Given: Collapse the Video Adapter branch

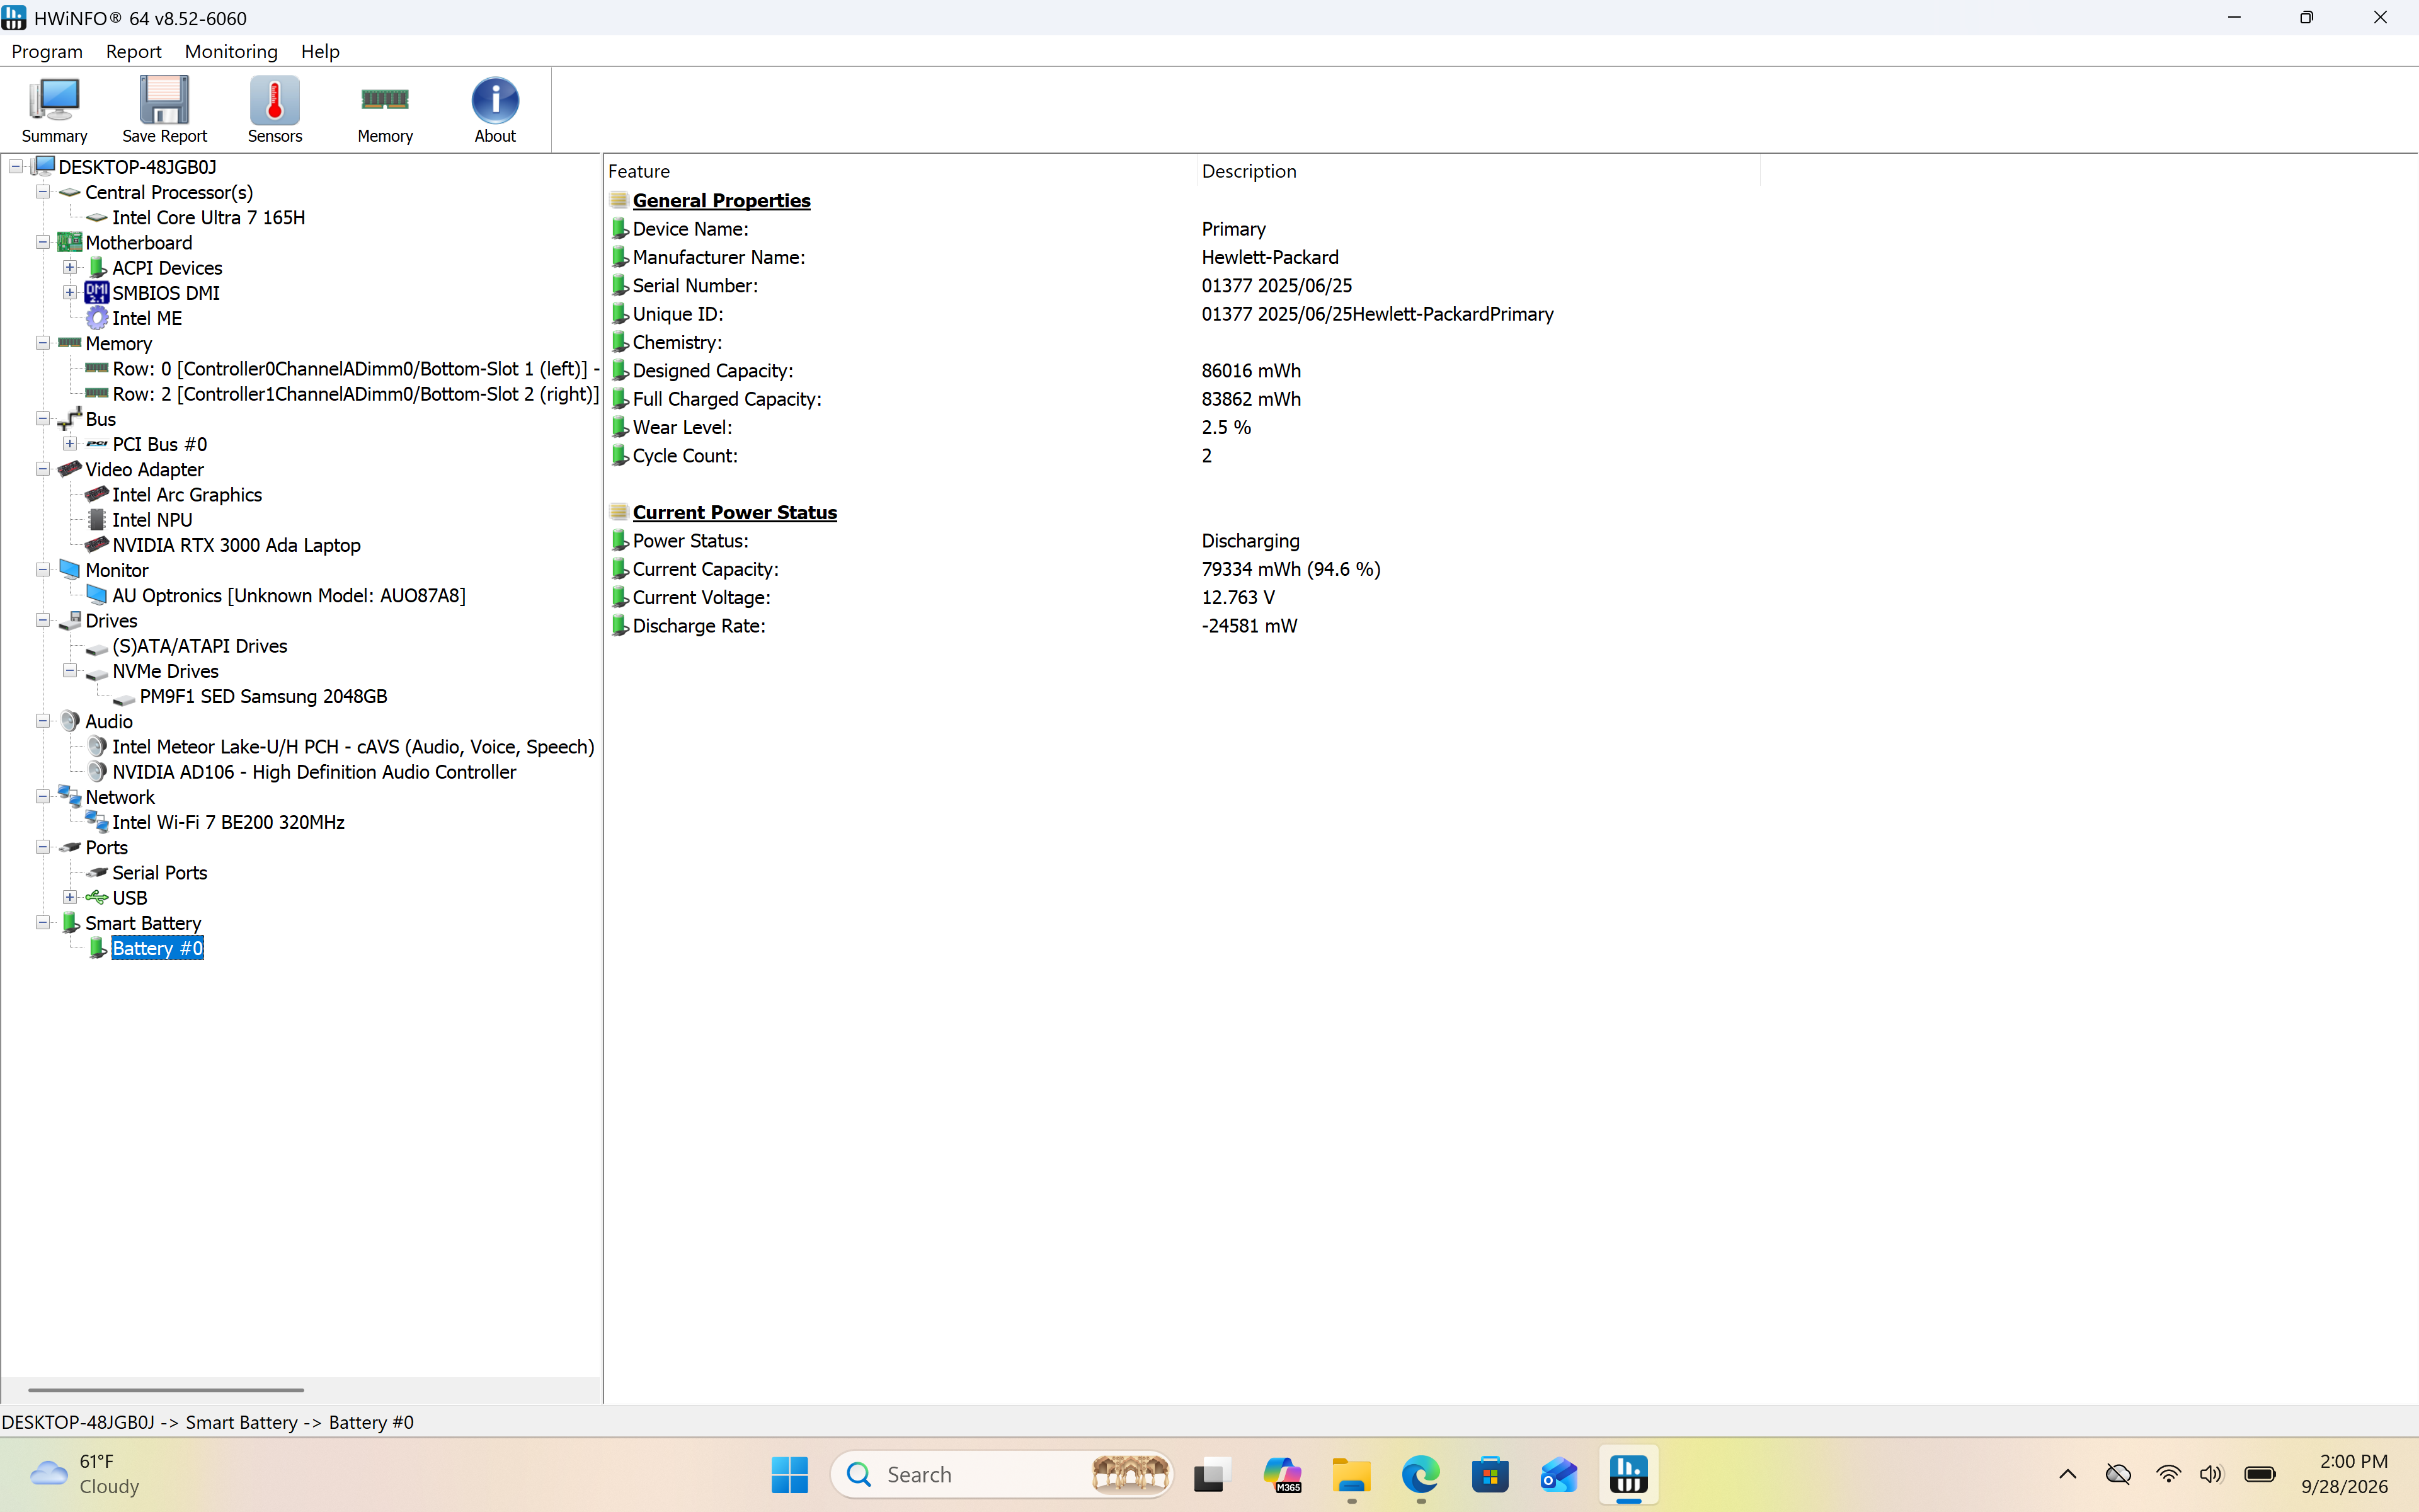Looking at the screenshot, I should (x=43, y=469).
